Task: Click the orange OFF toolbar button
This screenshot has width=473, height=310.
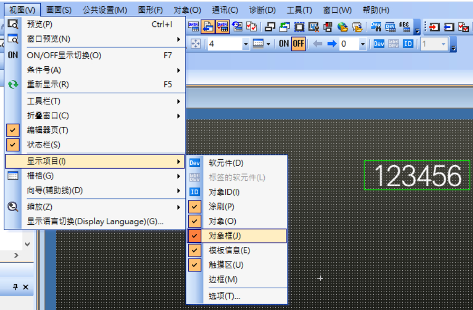Action: click(298, 44)
